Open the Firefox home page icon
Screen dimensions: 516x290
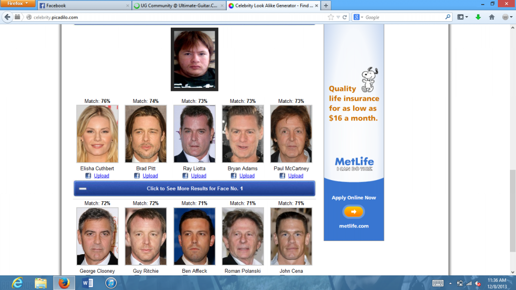pyautogui.click(x=492, y=17)
